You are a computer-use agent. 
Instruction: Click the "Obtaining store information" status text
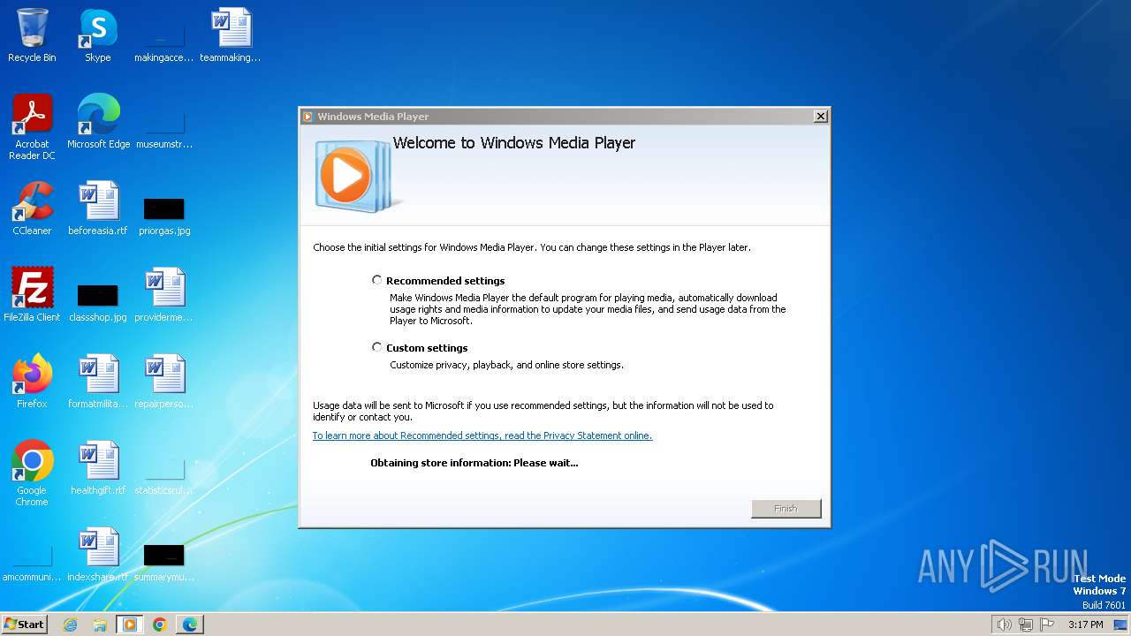pos(474,463)
